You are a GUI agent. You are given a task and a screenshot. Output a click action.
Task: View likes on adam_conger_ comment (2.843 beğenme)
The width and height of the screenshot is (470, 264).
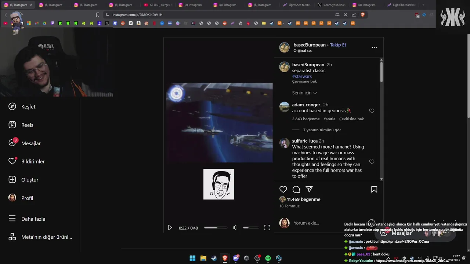[306, 119]
